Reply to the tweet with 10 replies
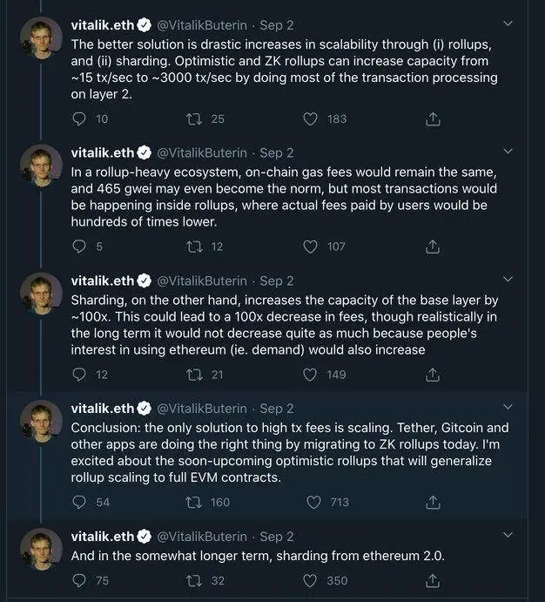Image resolution: width=545 pixels, height=602 pixels. pyautogui.click(x=79, y=119)
